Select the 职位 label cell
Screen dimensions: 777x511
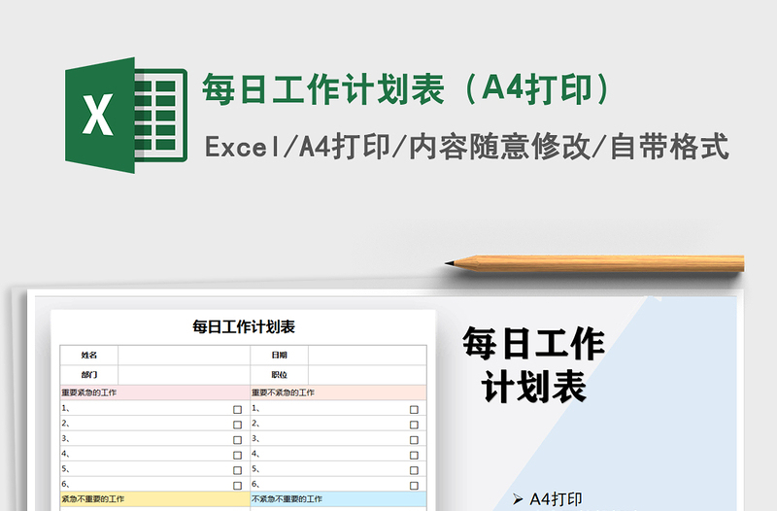[279, 375]
